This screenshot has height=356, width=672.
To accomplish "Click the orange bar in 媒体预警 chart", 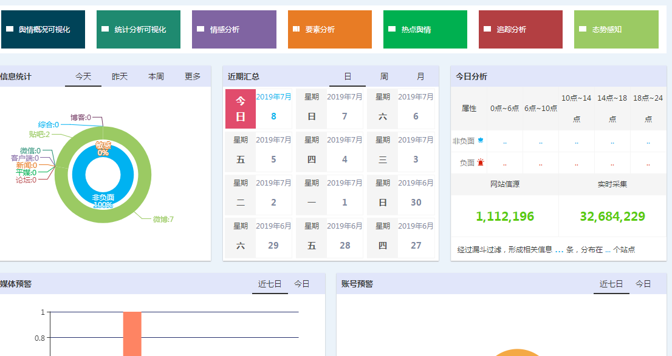I will (132, 334).
